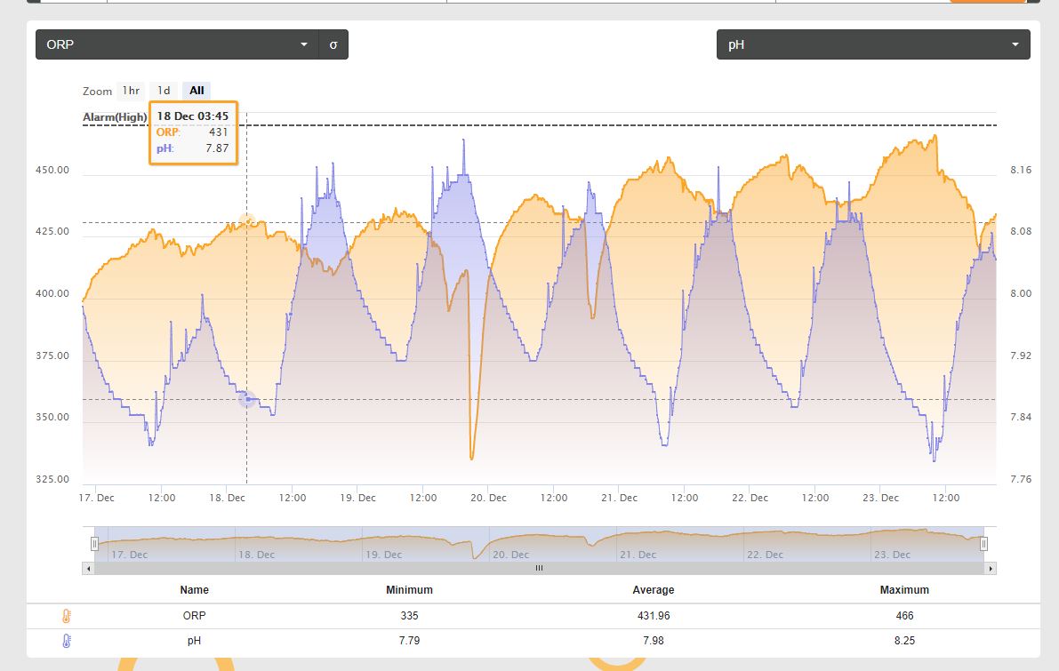The width and height of the screenshot is (1059, 671).
Task: Click the pH data point marker at 18 Dec 03:45
Action: (247, 399)
